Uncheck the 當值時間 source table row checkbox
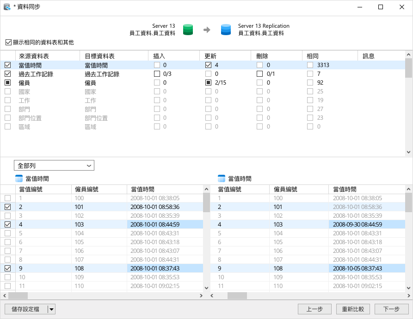 pos(8,65)
